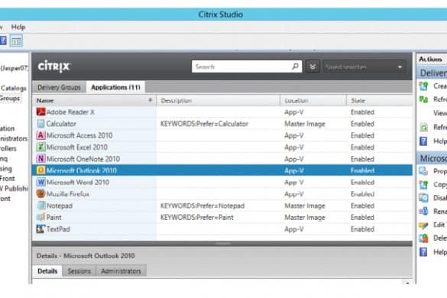The height and width of the screenshot is (298, 447).
Task: Open the Saved searches dropdown
Action: [x=364, y=67]
